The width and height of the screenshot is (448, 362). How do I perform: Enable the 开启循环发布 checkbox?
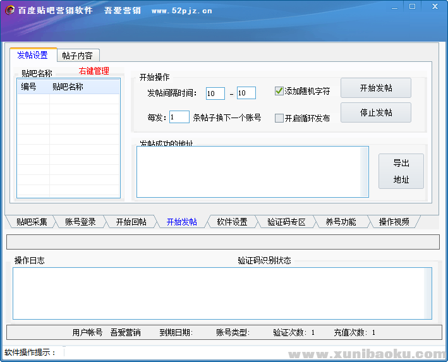tap(279, 118)
